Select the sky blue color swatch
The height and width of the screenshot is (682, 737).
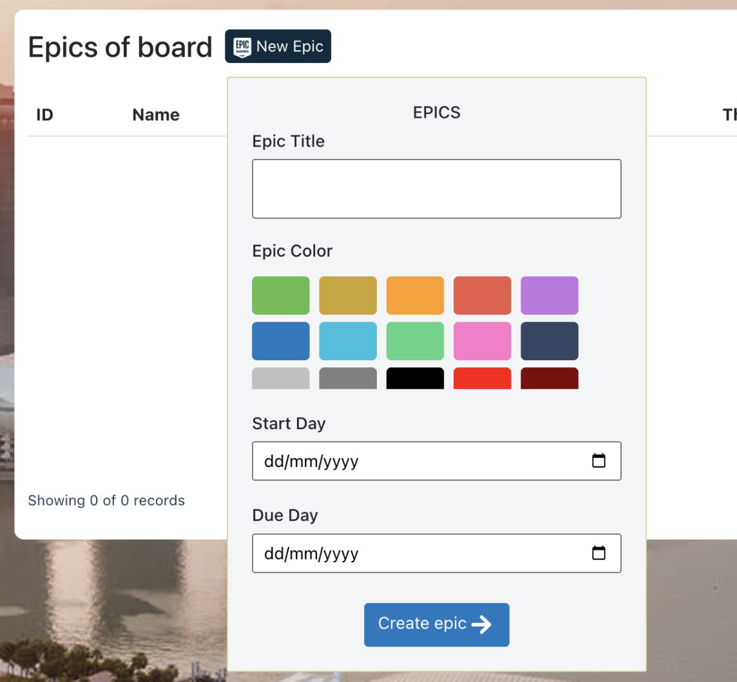pos(348,341)
